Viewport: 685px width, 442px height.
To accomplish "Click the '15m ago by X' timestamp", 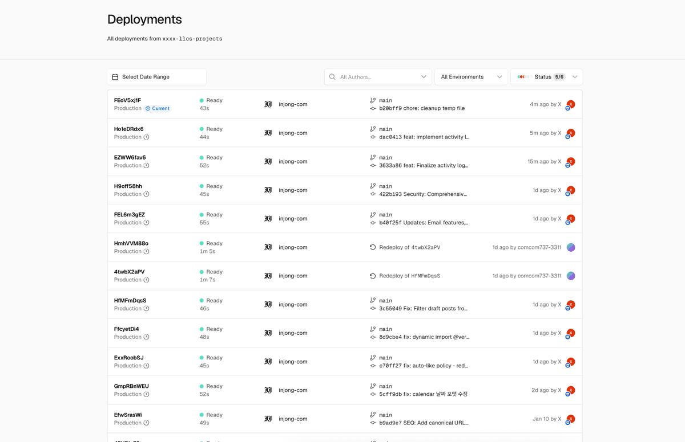I will click(x=545, y=162).
